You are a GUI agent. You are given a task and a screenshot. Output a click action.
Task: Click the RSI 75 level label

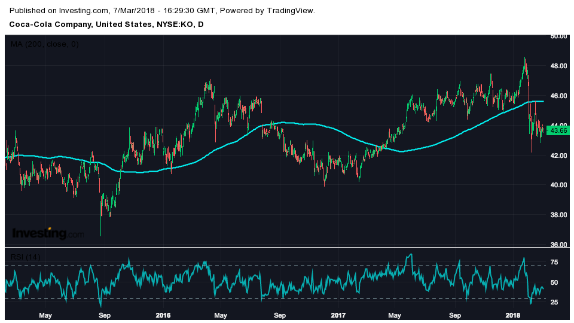click(x=554, y=262)
